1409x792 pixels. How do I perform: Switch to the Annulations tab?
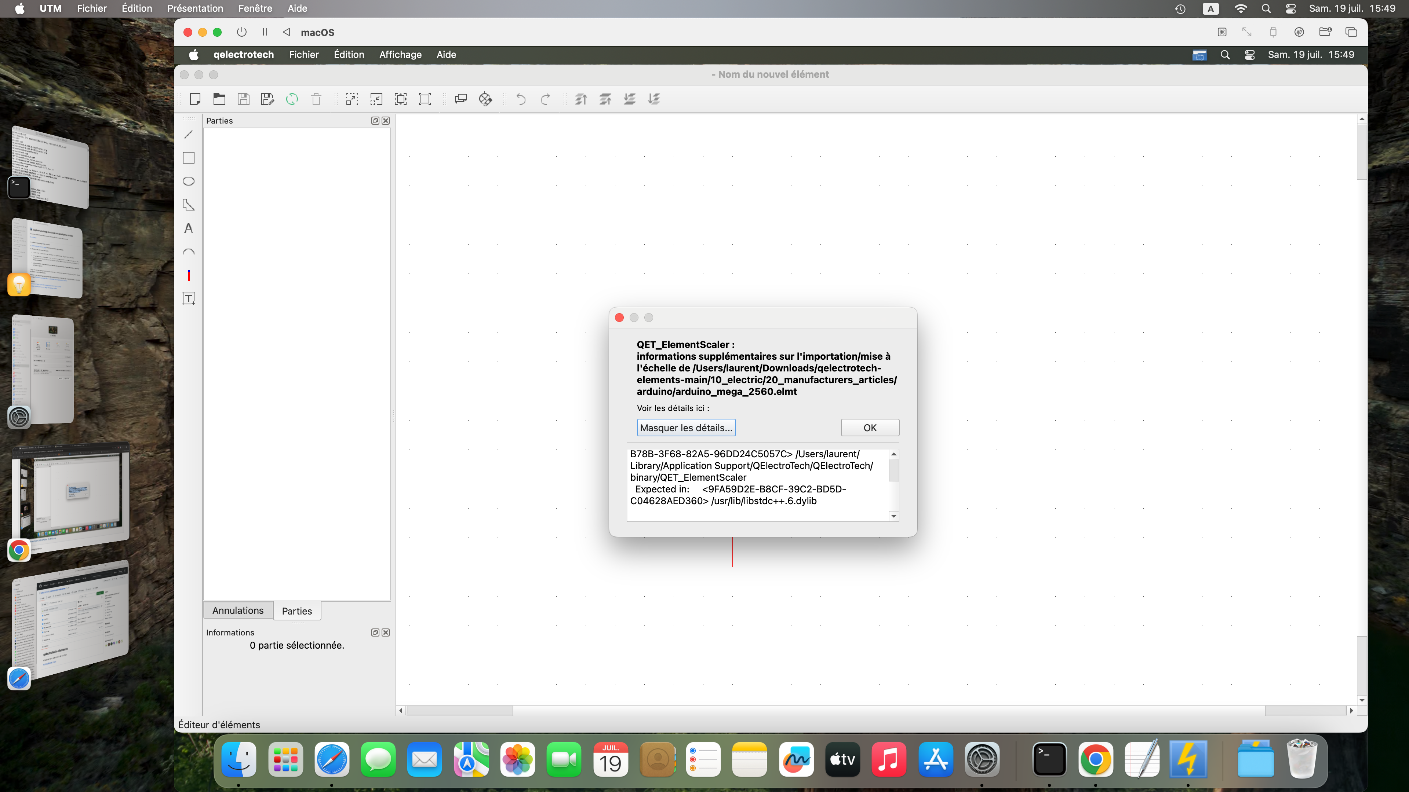pos(238,610)
